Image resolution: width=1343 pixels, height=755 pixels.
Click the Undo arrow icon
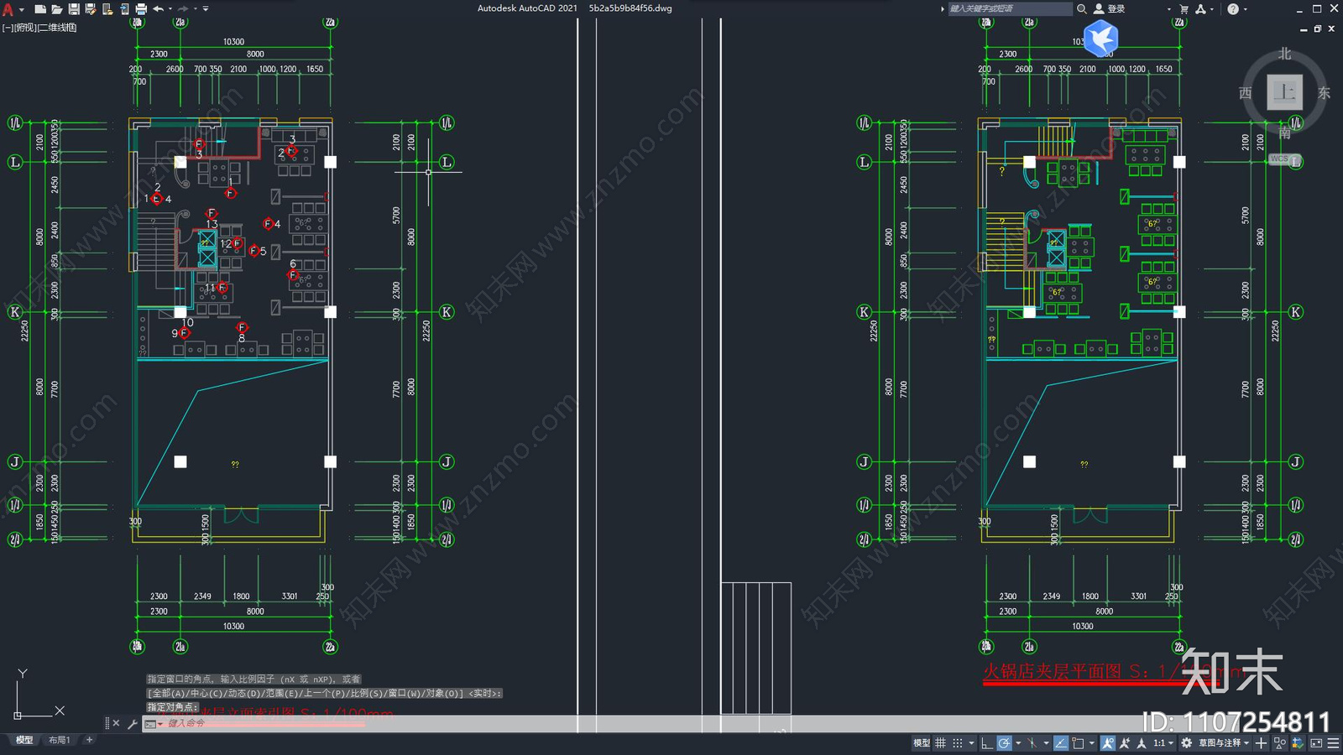click(158, 9)
